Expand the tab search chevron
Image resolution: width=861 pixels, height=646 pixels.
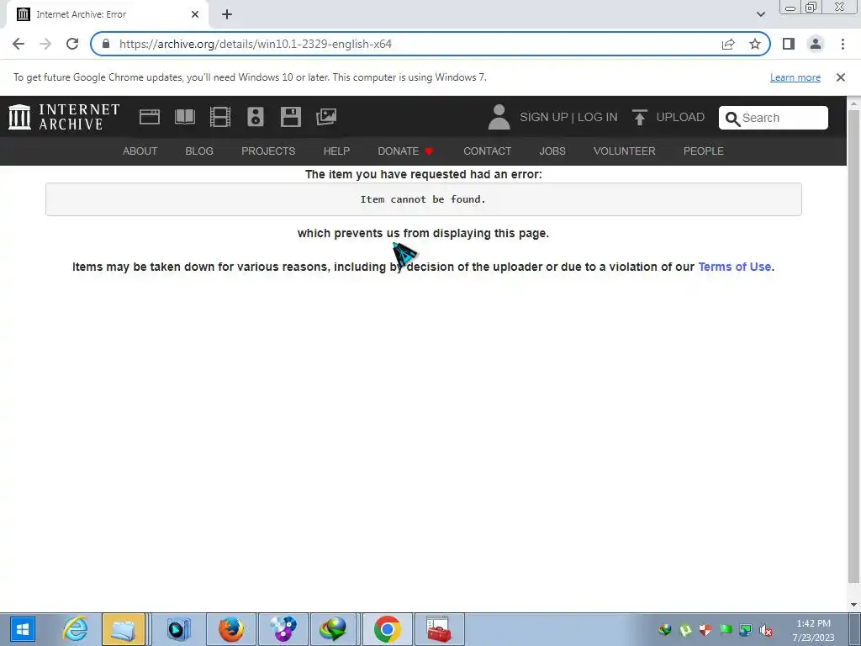pyautogui.click(x=760, y=14)
